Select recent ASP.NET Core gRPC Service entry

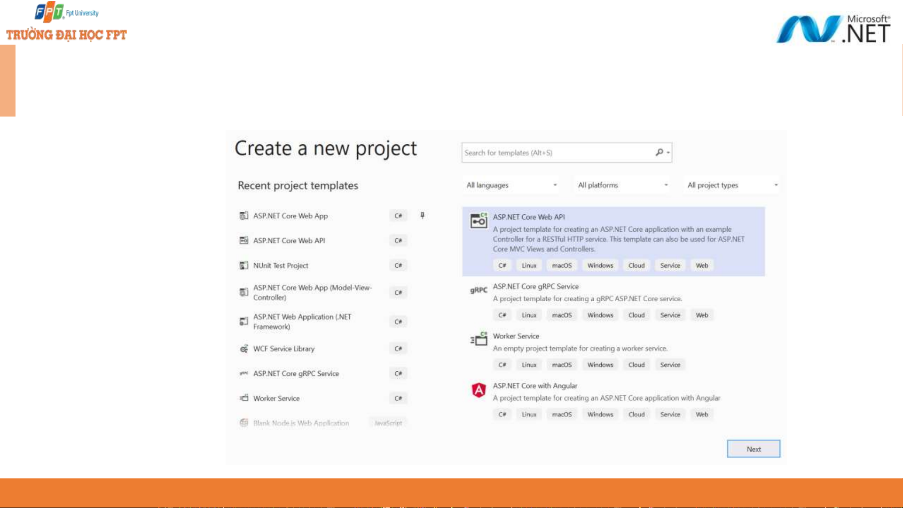pos(296,374)
